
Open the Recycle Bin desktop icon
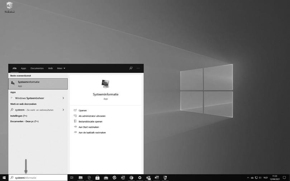tap(9, 7)
